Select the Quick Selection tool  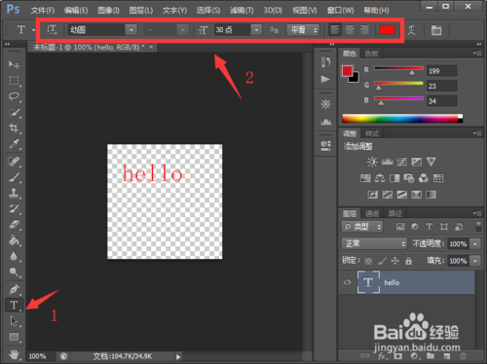14,112
